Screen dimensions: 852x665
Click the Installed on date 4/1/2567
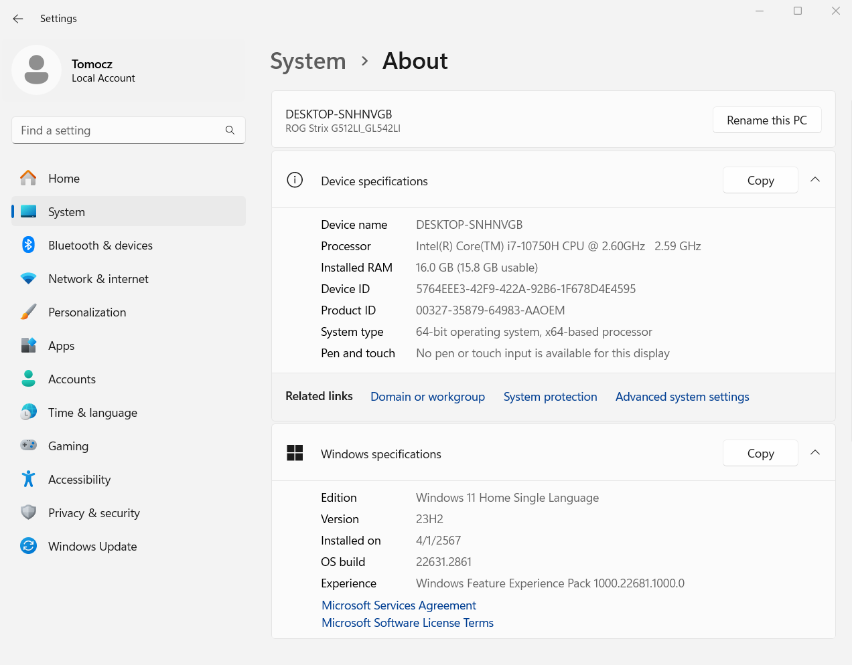tap(438, 541)
